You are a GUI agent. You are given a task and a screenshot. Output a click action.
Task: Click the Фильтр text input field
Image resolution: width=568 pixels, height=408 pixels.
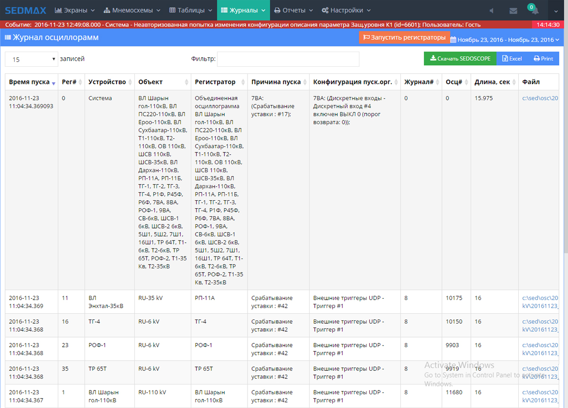click(288, 59)
